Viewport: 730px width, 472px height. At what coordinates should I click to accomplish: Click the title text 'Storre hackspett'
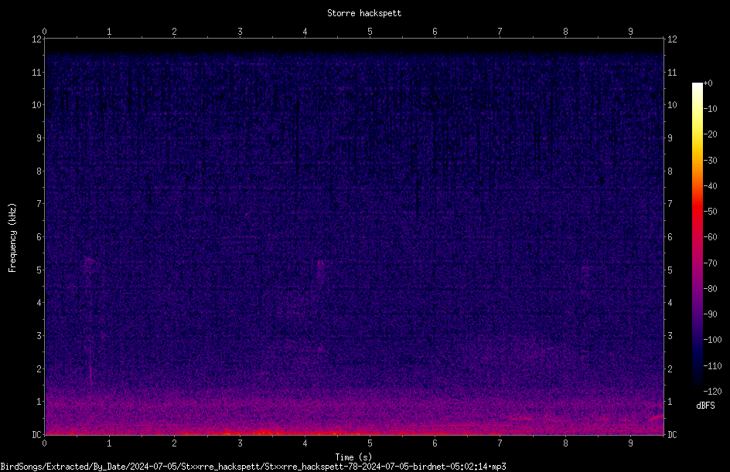(364, 13)
